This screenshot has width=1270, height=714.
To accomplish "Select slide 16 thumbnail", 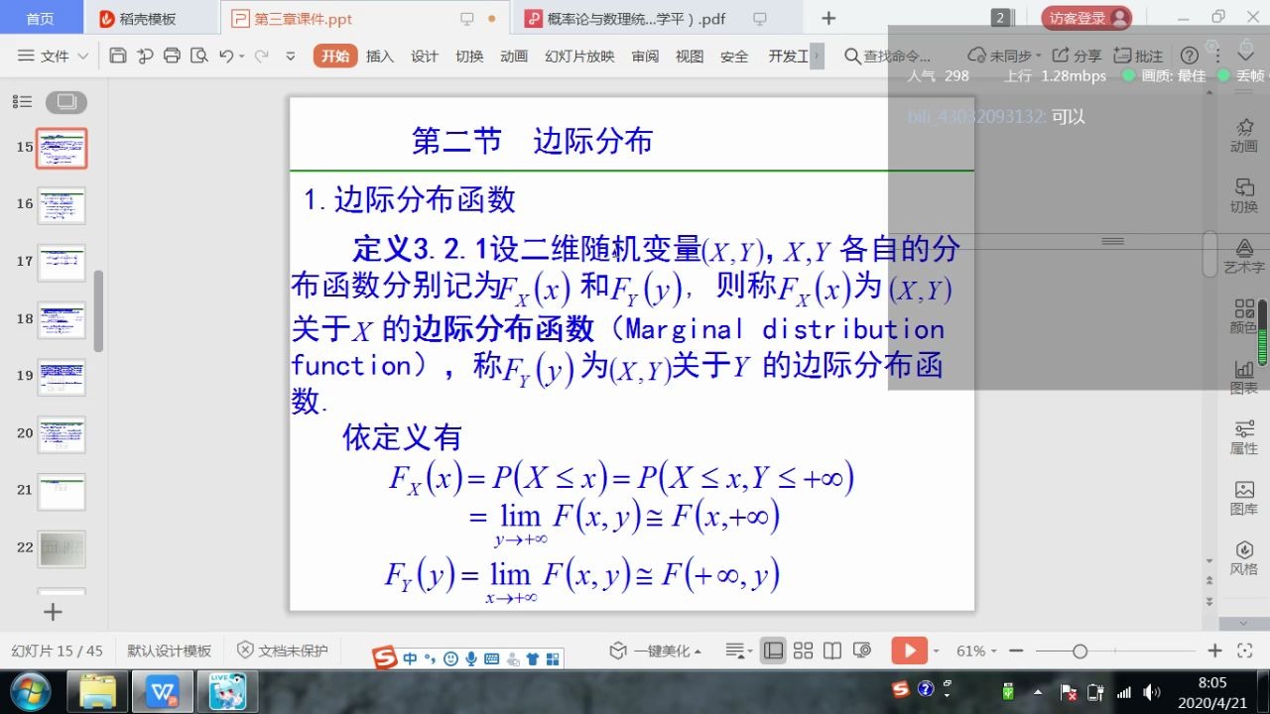I will [62, 205].
